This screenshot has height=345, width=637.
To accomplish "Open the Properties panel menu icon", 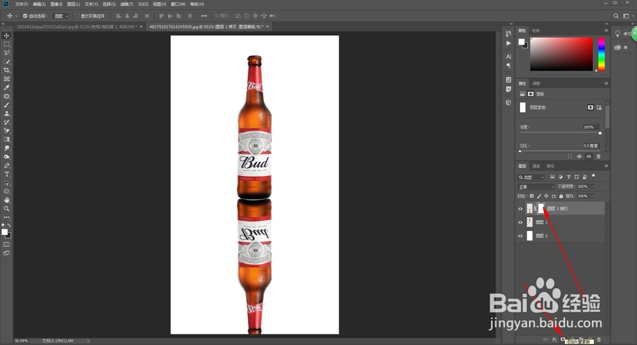I will (x=606, y=84).
